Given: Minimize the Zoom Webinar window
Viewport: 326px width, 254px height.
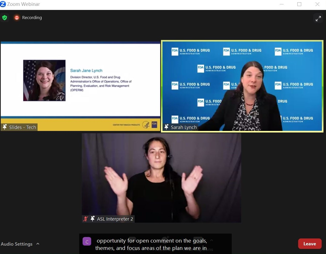Looking at the screenshot, I should (282, 4).
